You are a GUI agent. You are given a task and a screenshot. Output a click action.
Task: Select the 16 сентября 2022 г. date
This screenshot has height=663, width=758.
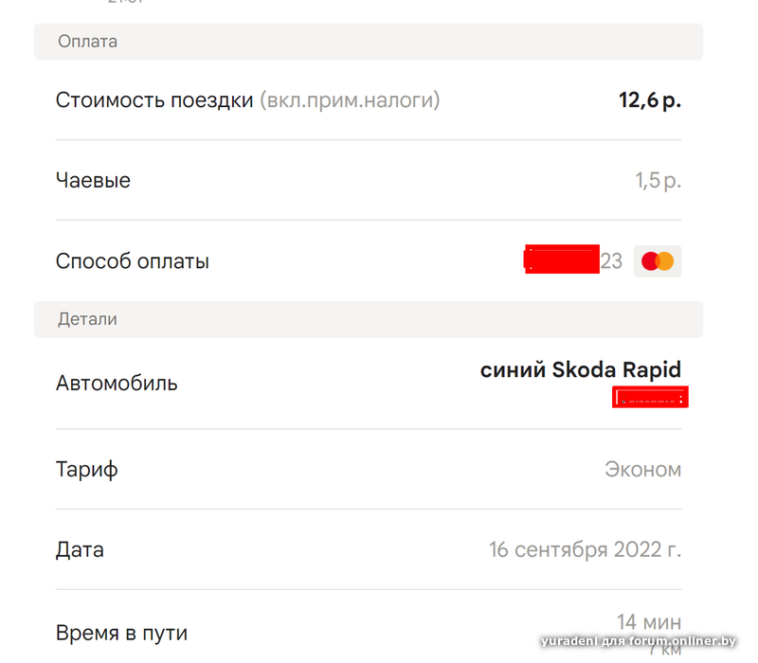pyautogui.click(x=585, y=550)
